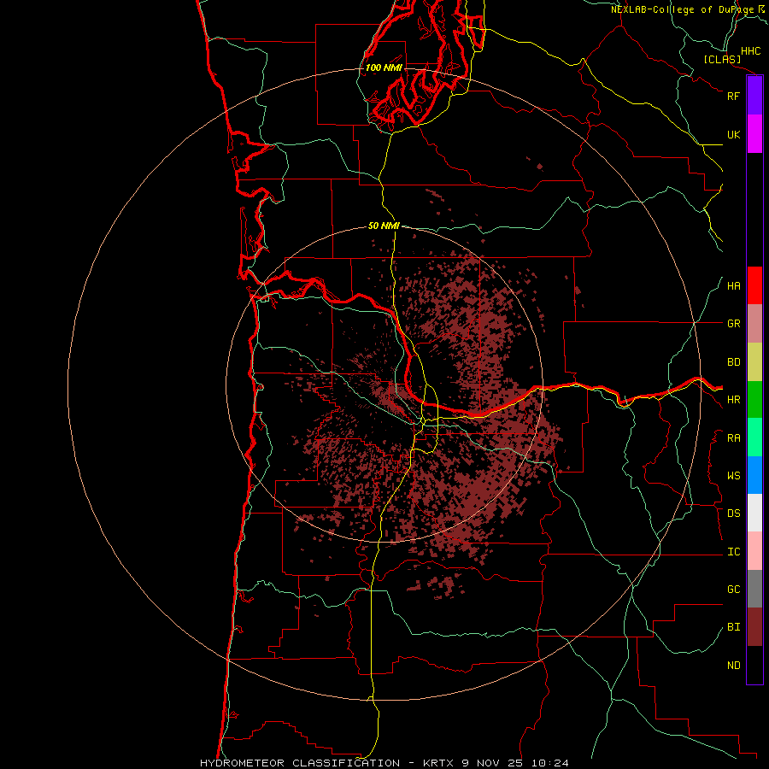This screenshot has height=769, width=769.
Task: Click the Hydrometeor Classification KRTX title text
Action: 384,763
